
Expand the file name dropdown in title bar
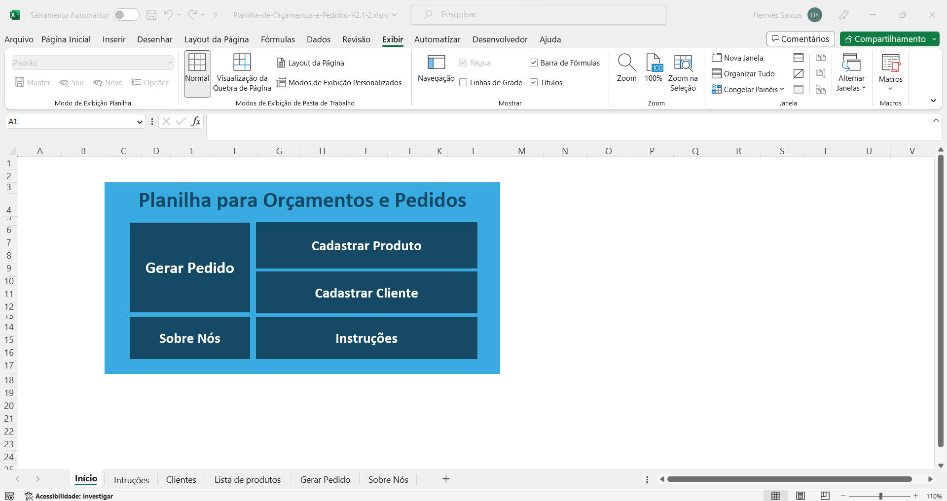coord(395,15)
